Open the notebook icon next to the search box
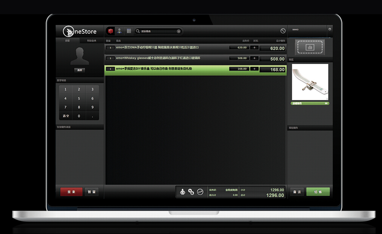 point(129,31)
